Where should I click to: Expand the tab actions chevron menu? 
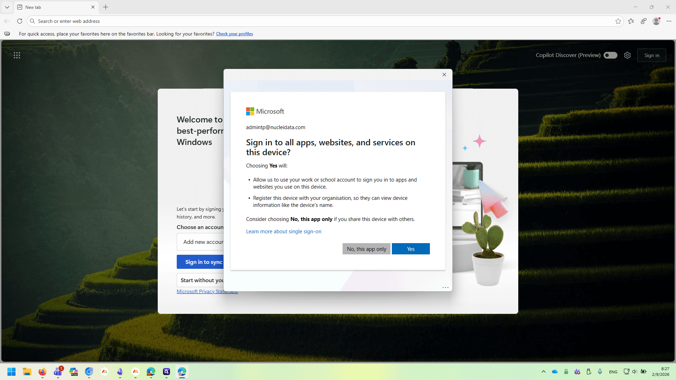[x=7, y=7]
